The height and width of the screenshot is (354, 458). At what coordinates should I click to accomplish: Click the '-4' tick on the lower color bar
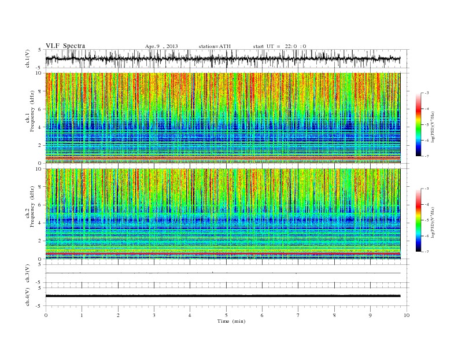click(426, 204)
